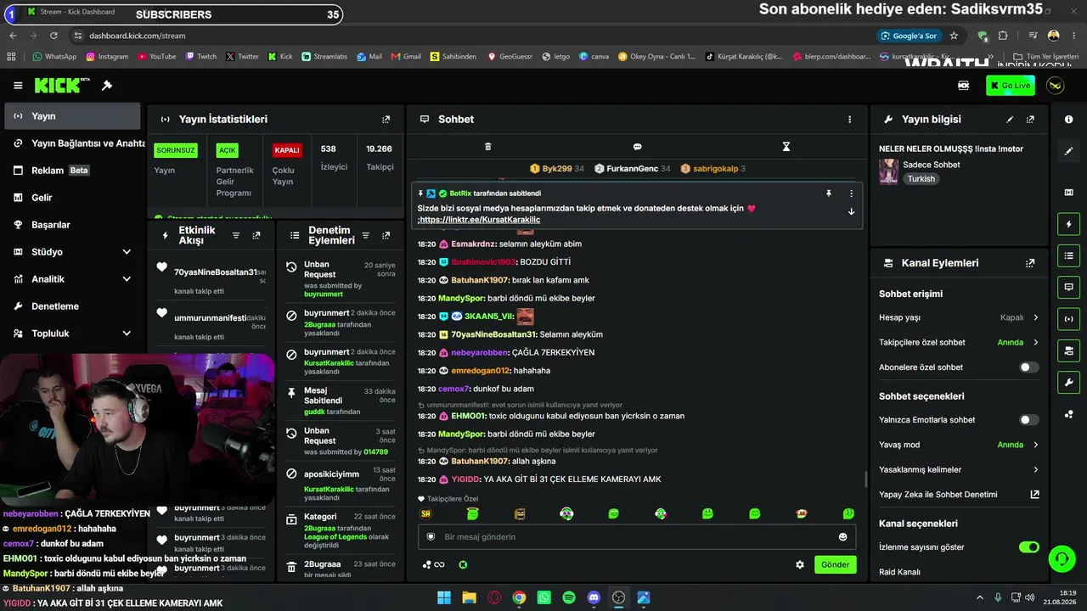Viewport: 1087px width, 611px height.
Task: Click the hourglass icon in chat toolbar
Action: [786, 147]
